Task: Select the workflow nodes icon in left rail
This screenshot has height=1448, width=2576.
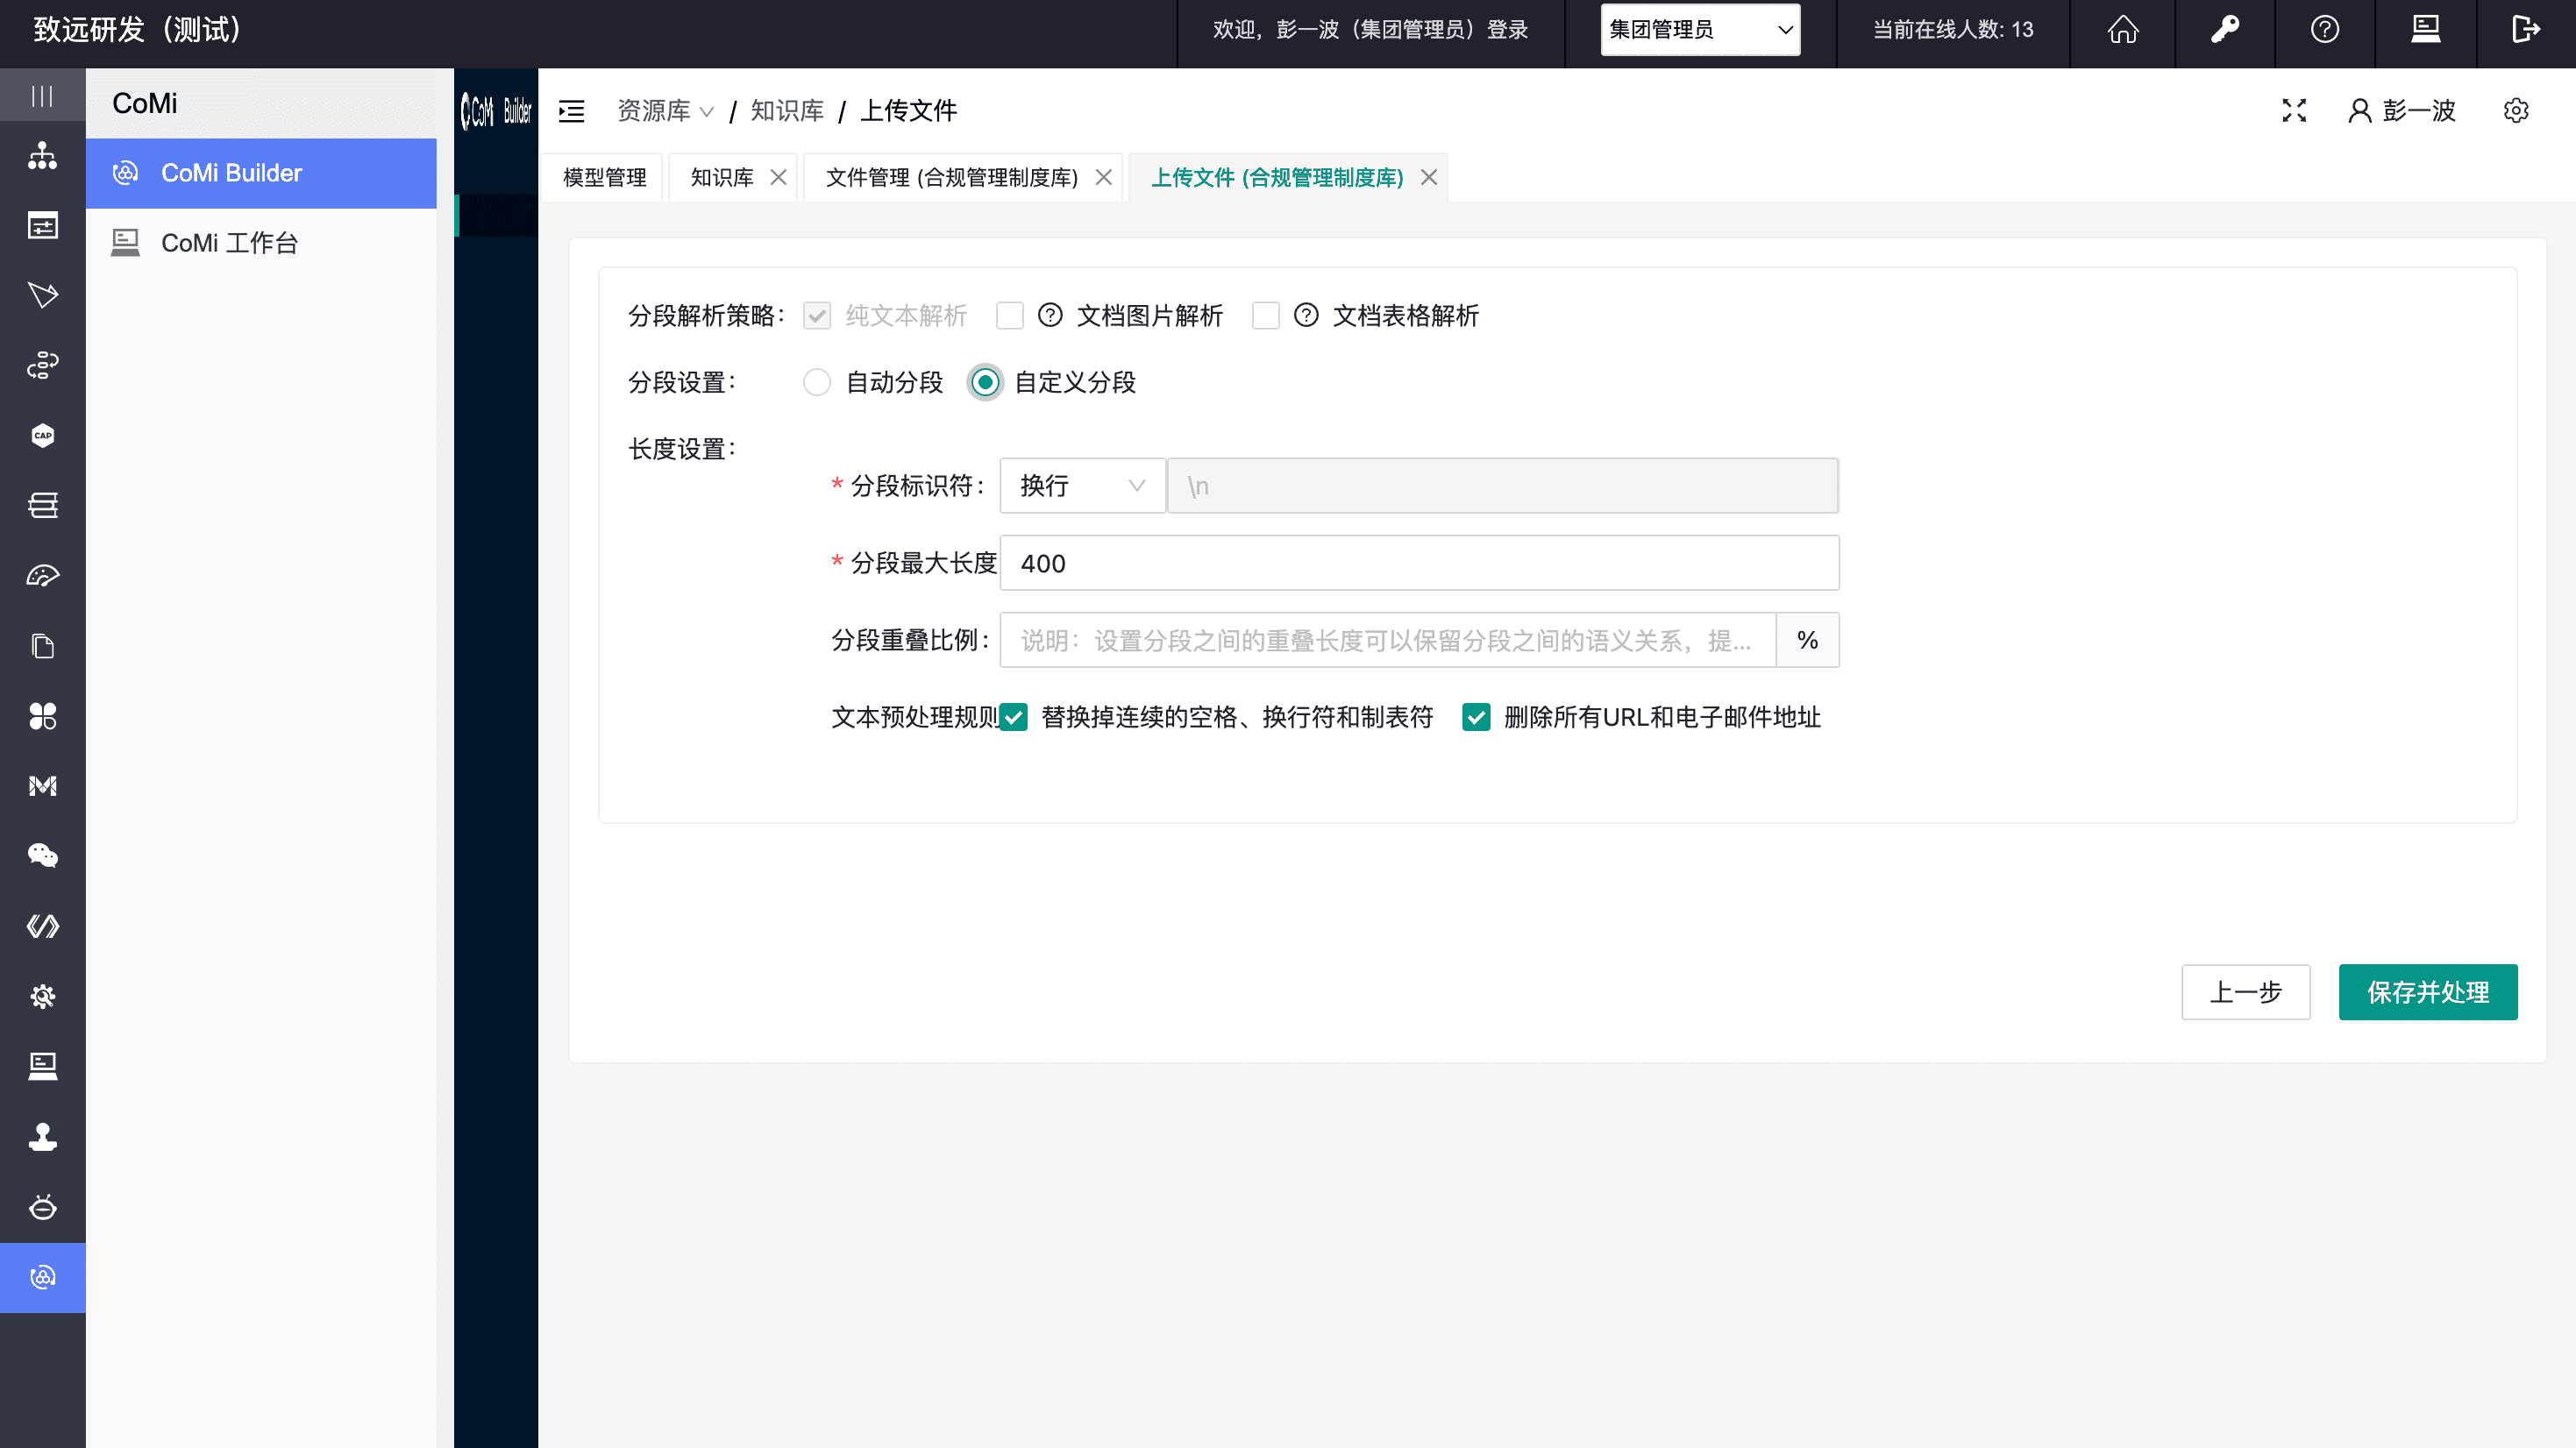Action: (x=42, y=366)
